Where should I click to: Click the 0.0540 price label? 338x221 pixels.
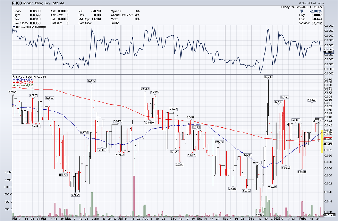point(312,100)
